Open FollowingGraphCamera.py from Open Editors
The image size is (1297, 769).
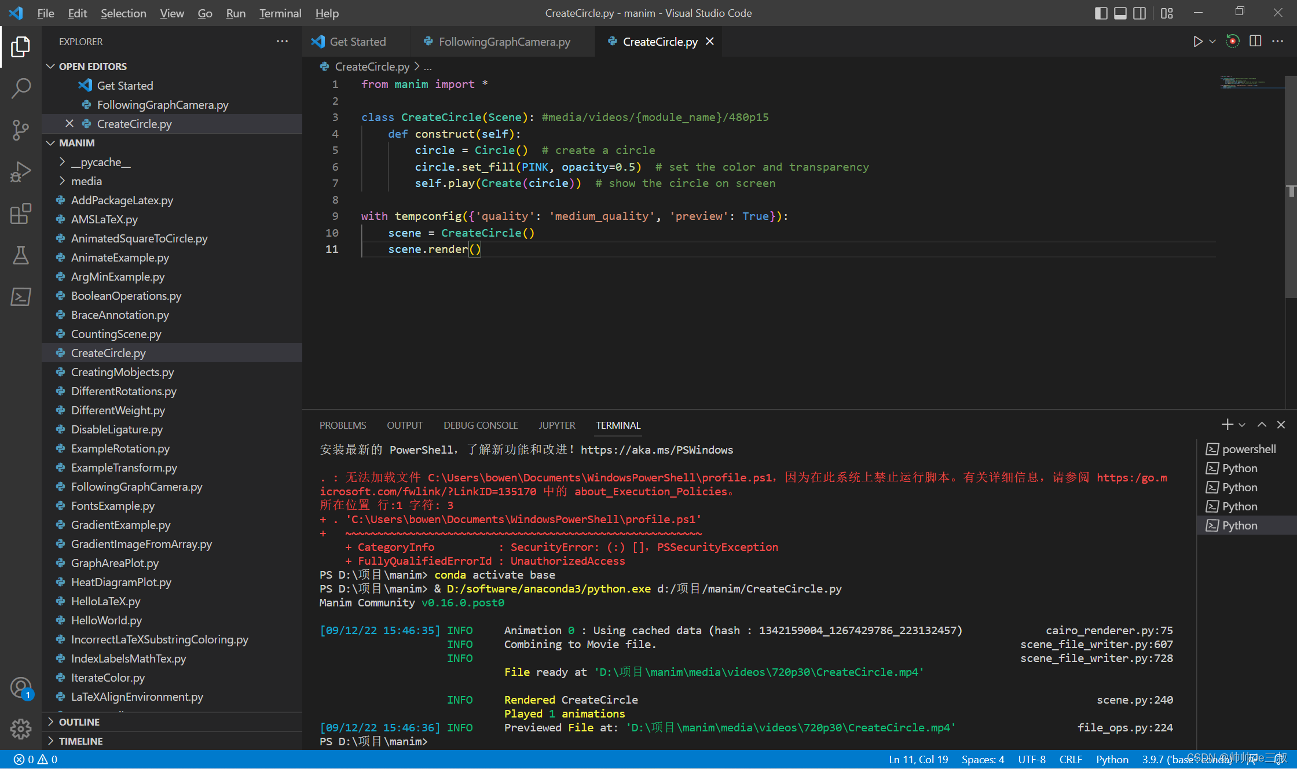coord(172,105)
